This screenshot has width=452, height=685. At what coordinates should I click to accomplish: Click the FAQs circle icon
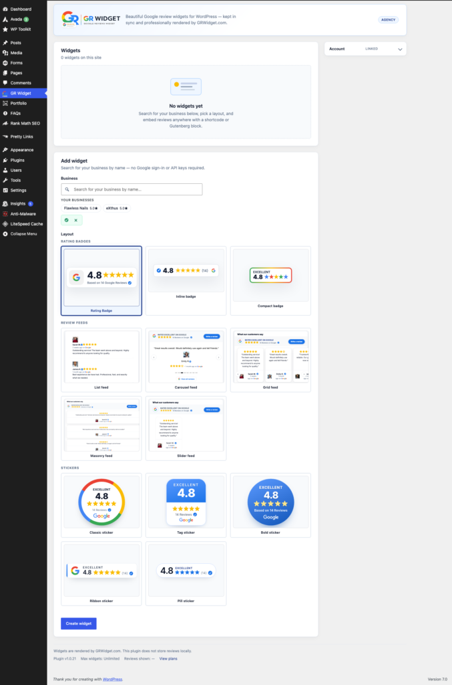click(x=5, y=113)
